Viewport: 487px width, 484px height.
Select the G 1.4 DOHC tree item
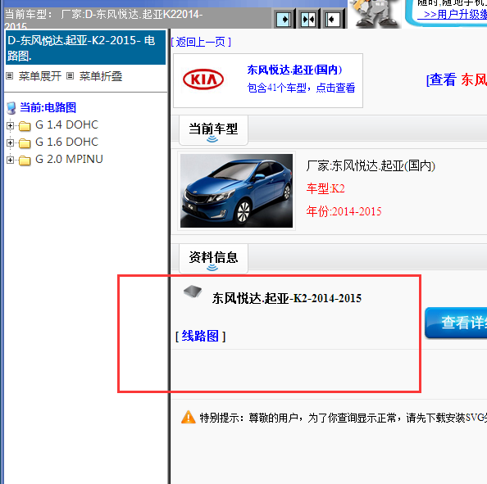(66, 124)
